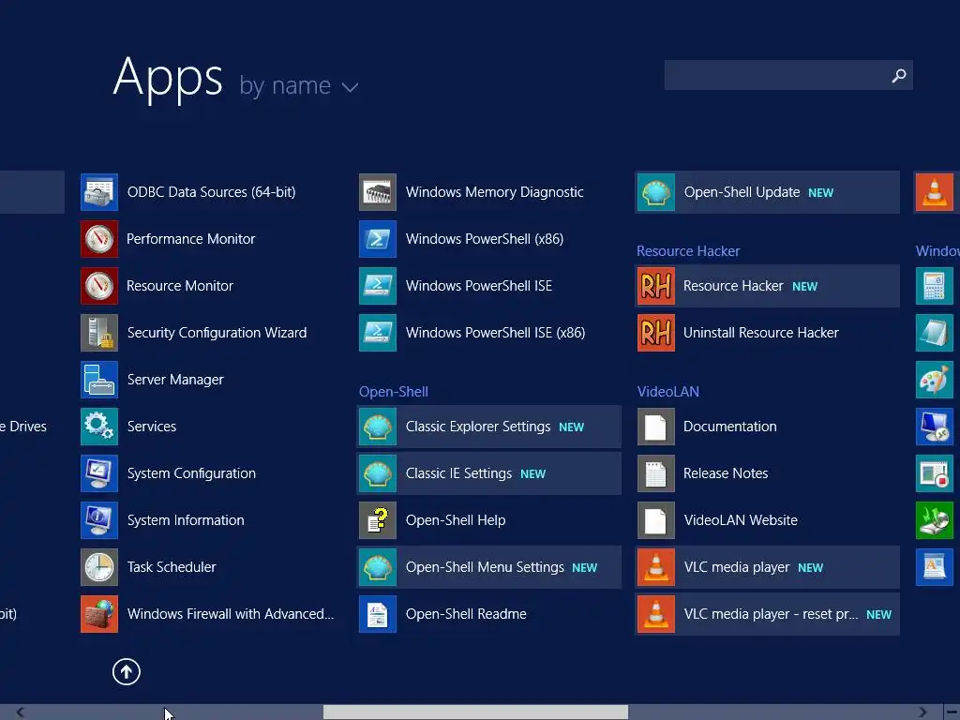Viewport: 960px width, 720px height.
Task: Click the 'Performance Monitor' label
Action: 191,239
